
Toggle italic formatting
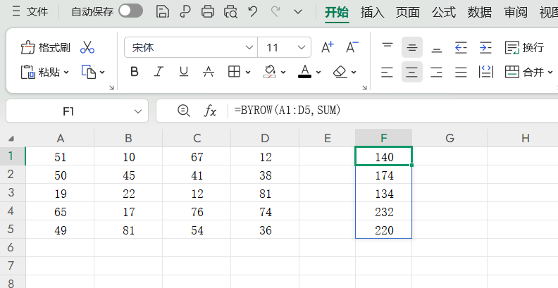coord(159,72)
